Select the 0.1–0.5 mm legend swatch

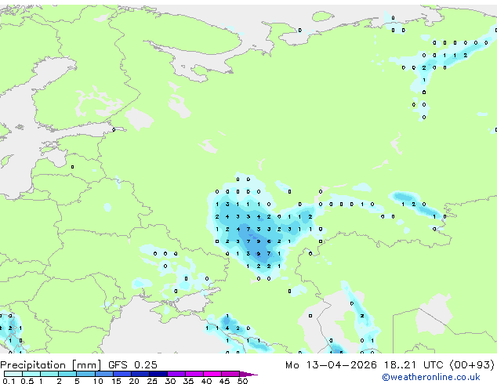13,374
